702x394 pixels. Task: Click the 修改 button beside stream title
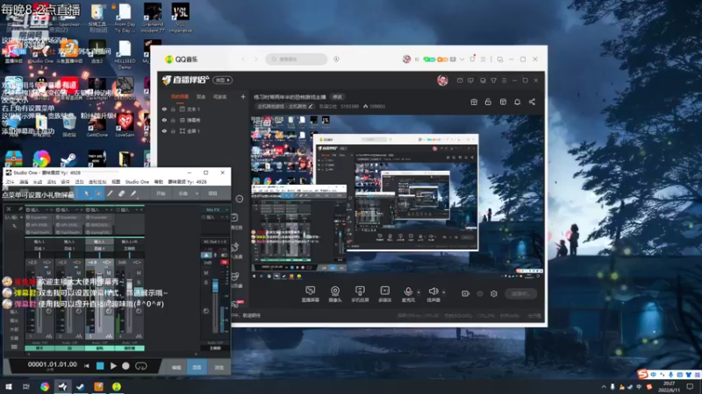coord(337,97)
